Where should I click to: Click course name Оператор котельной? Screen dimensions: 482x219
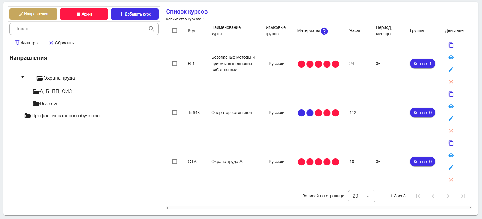coord(232,113)
